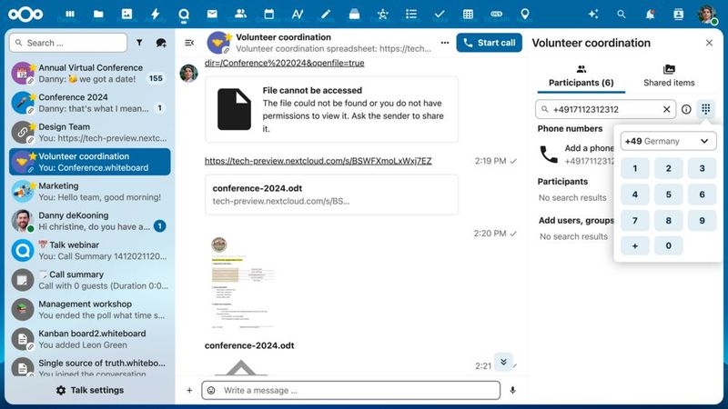This screenshot has width=728, height=409.
Task: Open conversation three-dot actions menu
Action: [x=445, y=43]
